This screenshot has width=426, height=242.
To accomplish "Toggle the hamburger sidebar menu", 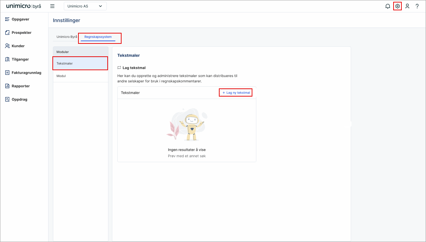I will click(52, 6).
